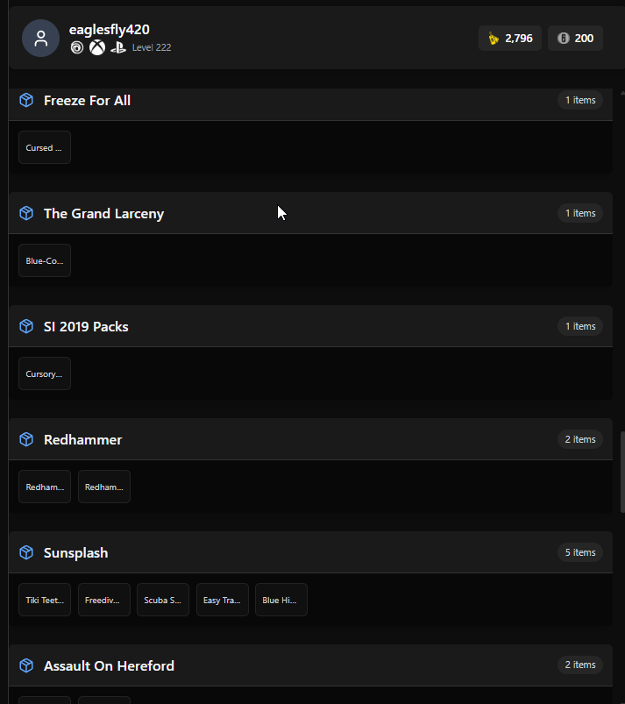The image size is (625, 704).
Task: Select the Scuba S... item
Action: point(163,600)
